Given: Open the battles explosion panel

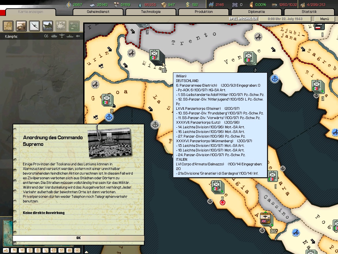Looking at the screenshot, I should (x=61, y=26).
